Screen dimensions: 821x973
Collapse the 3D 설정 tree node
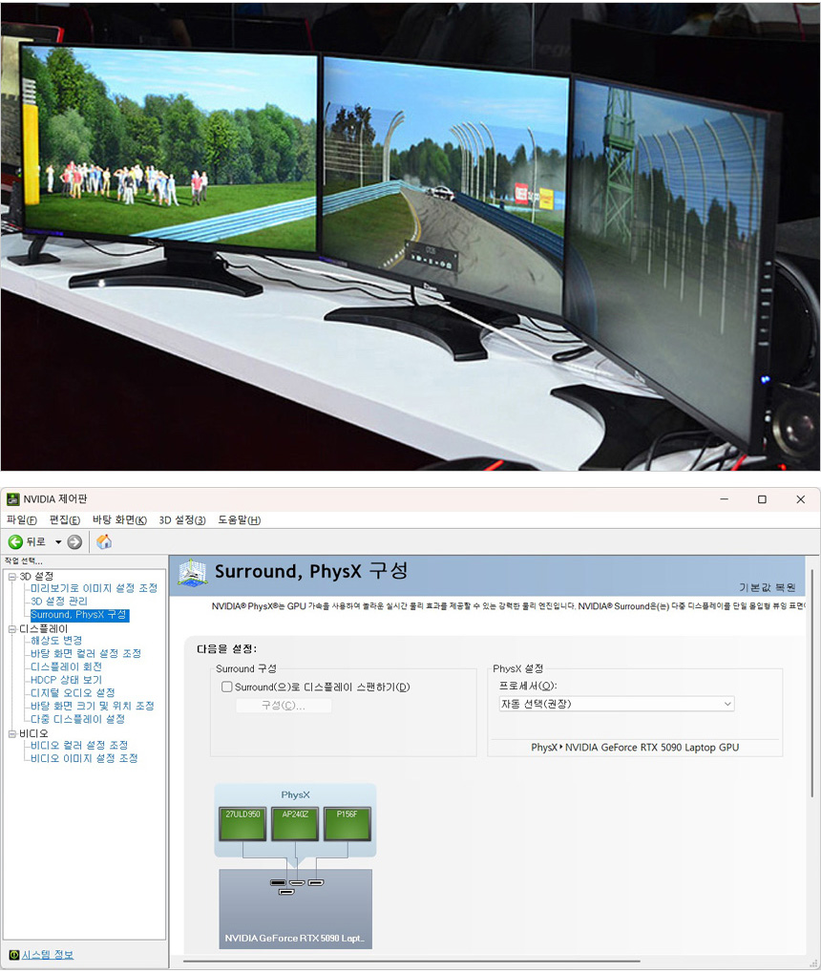[x=11, y=577]
